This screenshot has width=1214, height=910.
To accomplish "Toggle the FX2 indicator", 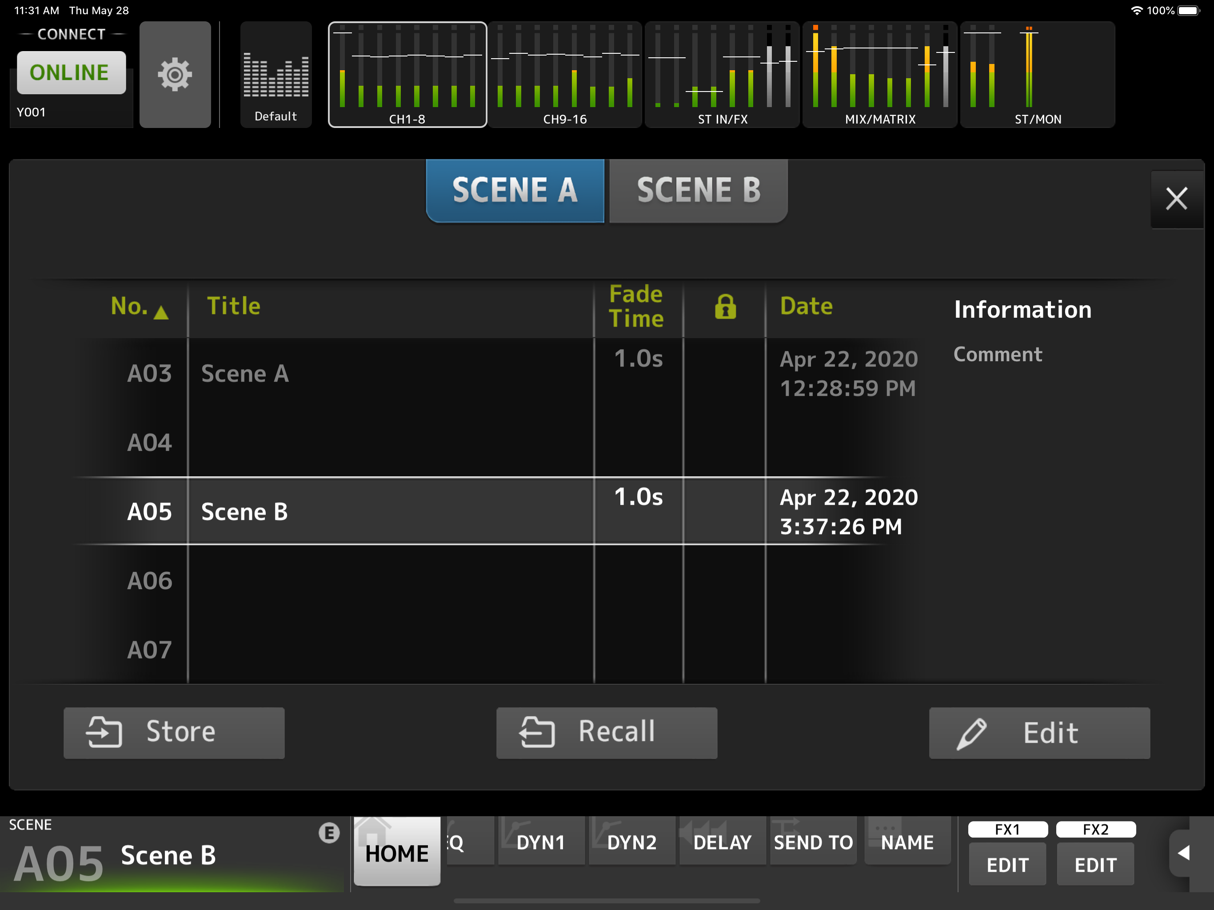I will tap(1095, 829).
